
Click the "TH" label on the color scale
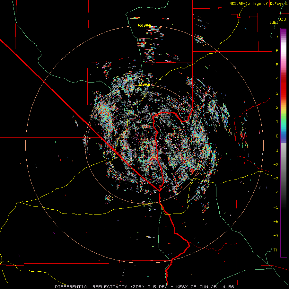[276, 250]
